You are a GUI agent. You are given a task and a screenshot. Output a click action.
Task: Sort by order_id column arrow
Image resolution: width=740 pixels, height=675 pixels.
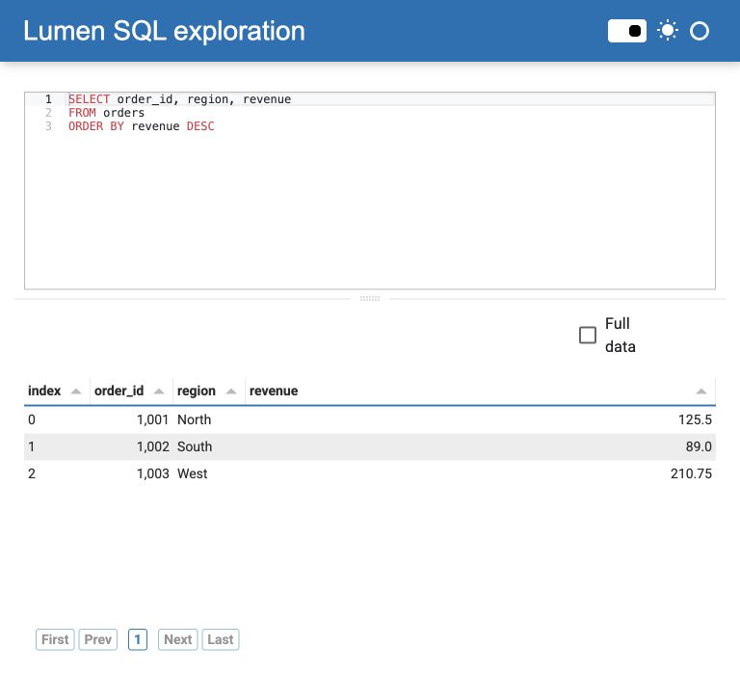(159, 391)
